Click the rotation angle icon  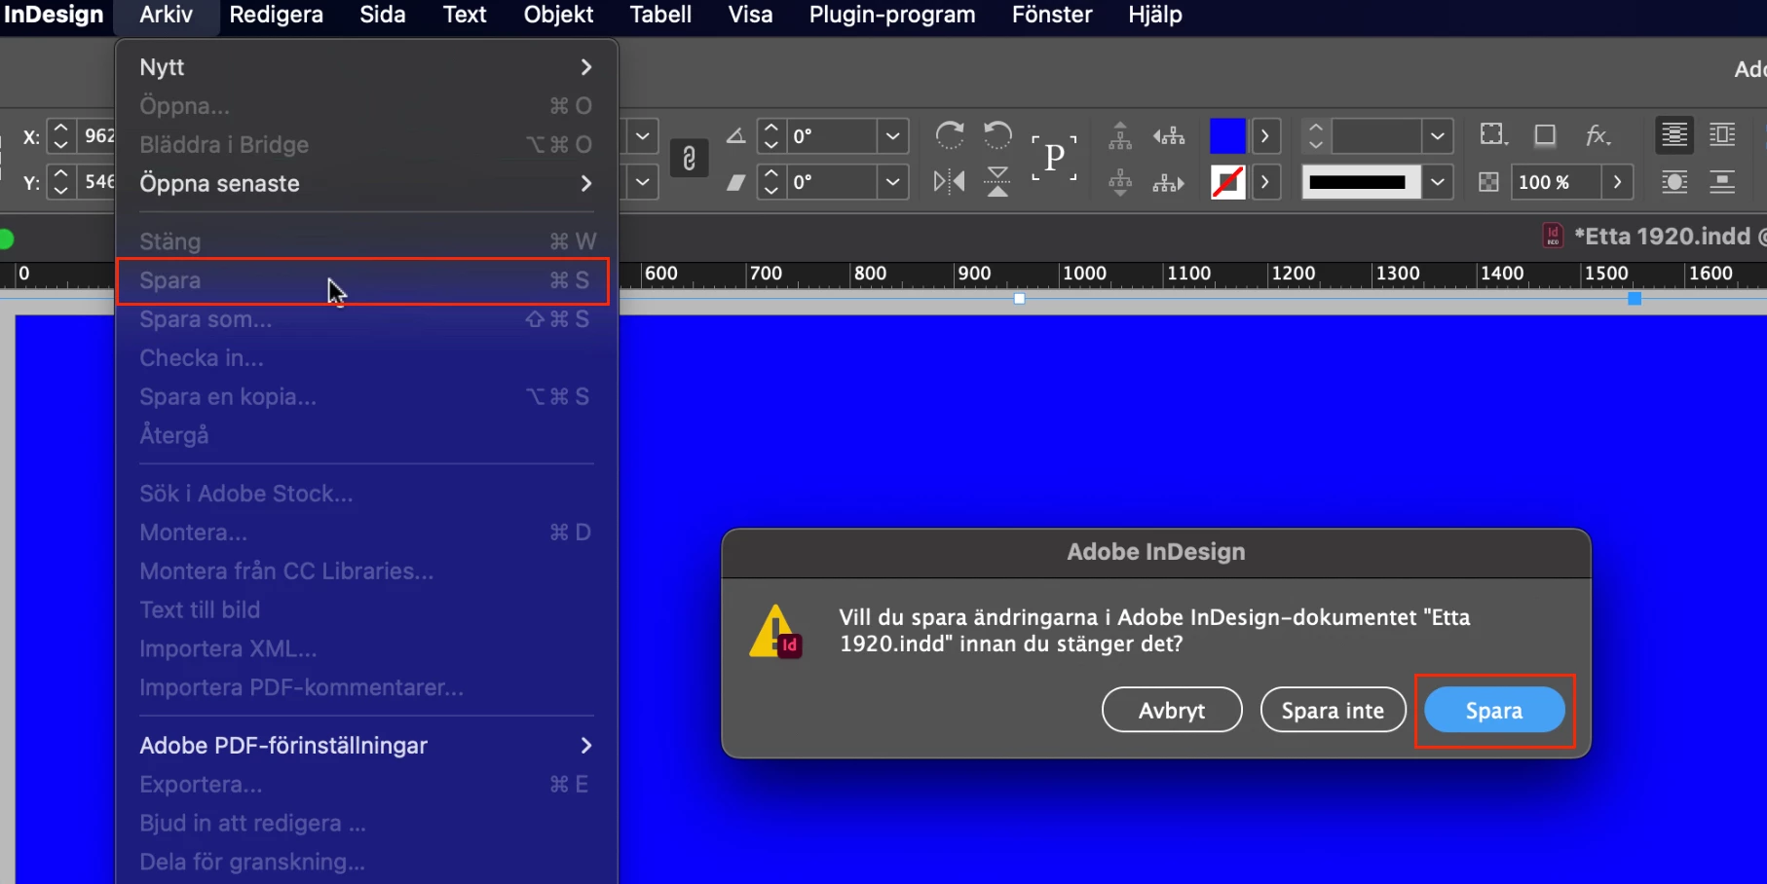[736, 135]
